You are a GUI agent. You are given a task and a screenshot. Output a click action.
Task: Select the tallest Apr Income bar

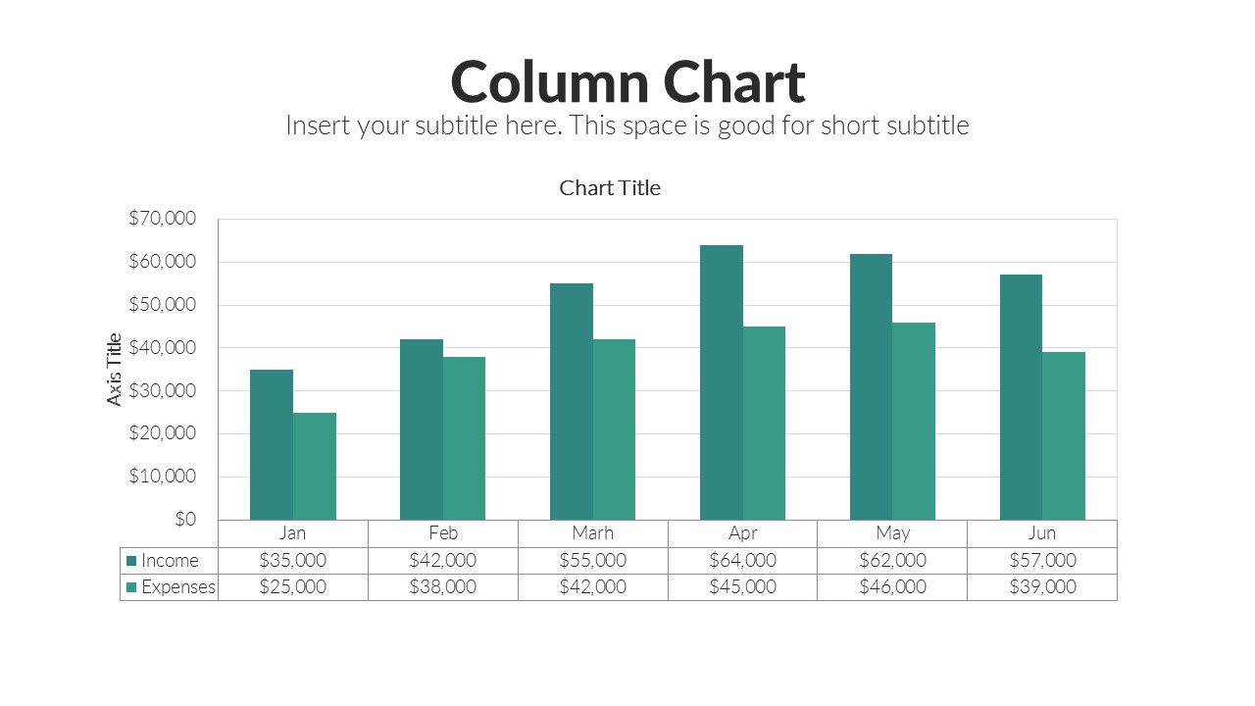coord(722,382)
